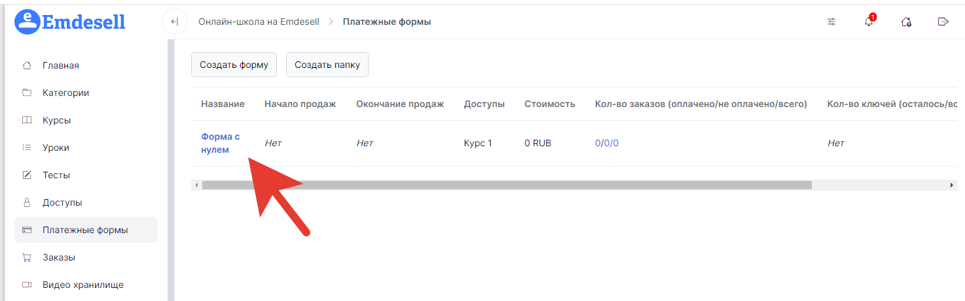Click the house icon in top-right header
Image resolution: width=965 pixels, height=301 pixels.
(x=906, y=22)
